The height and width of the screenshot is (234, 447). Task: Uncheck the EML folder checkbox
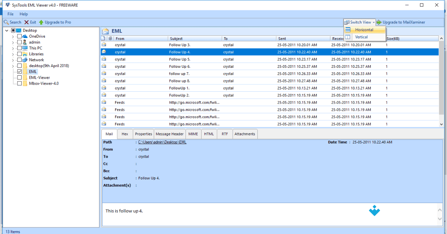coord(19,71)
